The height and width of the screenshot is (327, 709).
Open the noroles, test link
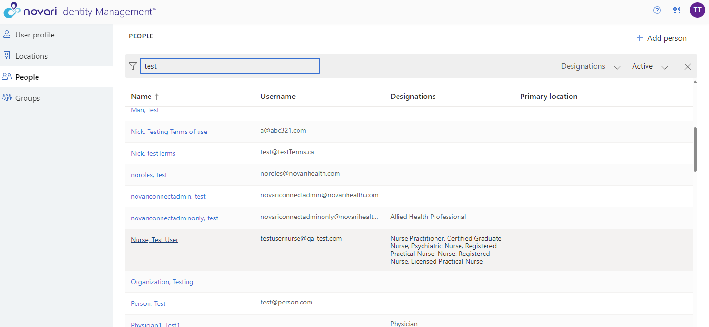coord(149,175)
